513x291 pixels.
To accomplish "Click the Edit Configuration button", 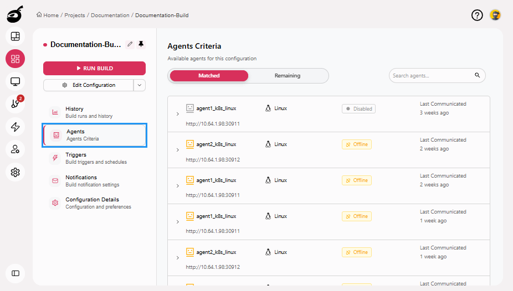I will pyautogui.click(x=88, y=85).
